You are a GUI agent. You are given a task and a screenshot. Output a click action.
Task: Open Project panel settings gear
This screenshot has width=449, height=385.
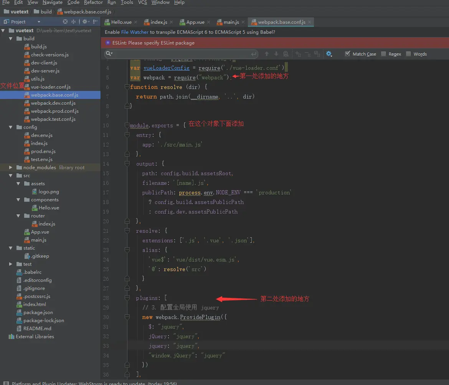[86, 22]
